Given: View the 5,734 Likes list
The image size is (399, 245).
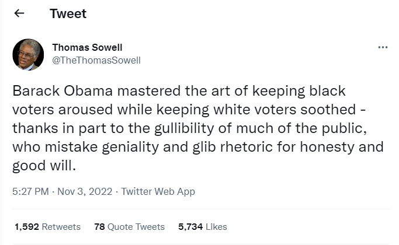Looking at the screenshot, I should [x=202, y=226].
